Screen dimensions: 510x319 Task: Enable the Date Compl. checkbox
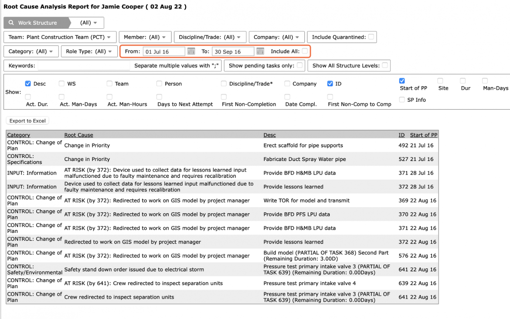287,97
